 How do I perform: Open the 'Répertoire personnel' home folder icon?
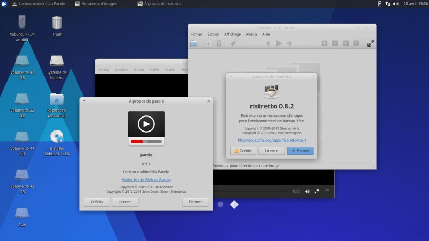coord(57,105)
